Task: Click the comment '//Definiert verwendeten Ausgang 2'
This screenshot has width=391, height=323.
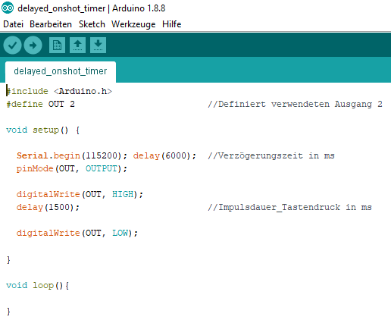Action: [295, 104]
